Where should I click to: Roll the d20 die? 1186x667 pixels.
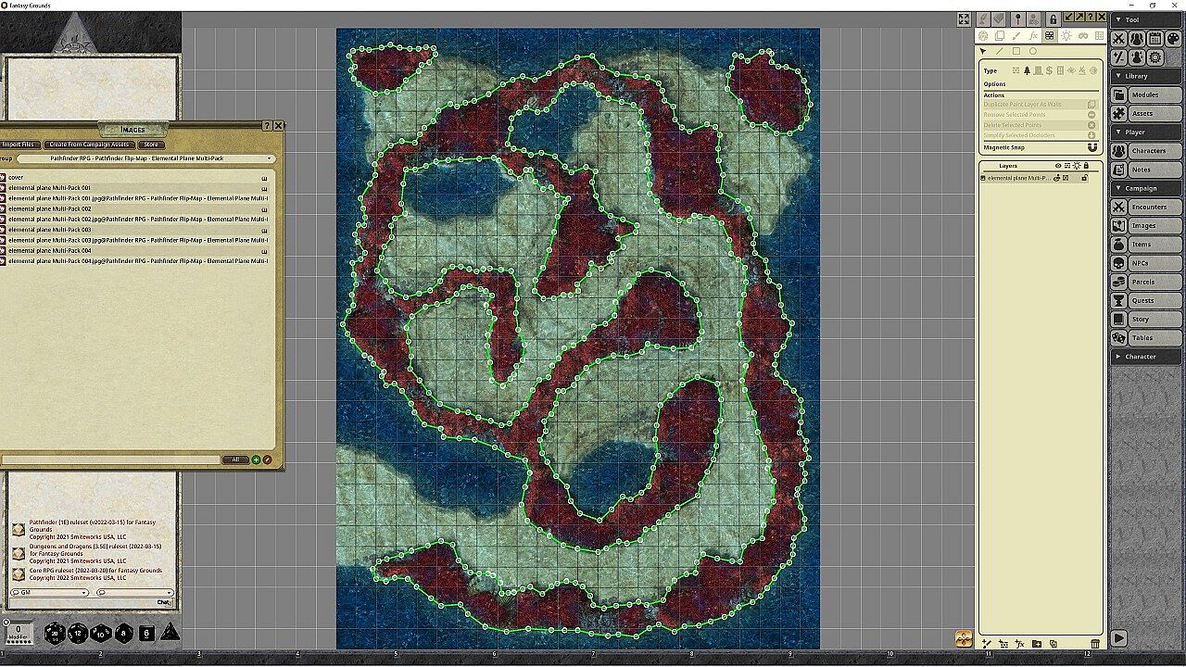coord(55,634)
